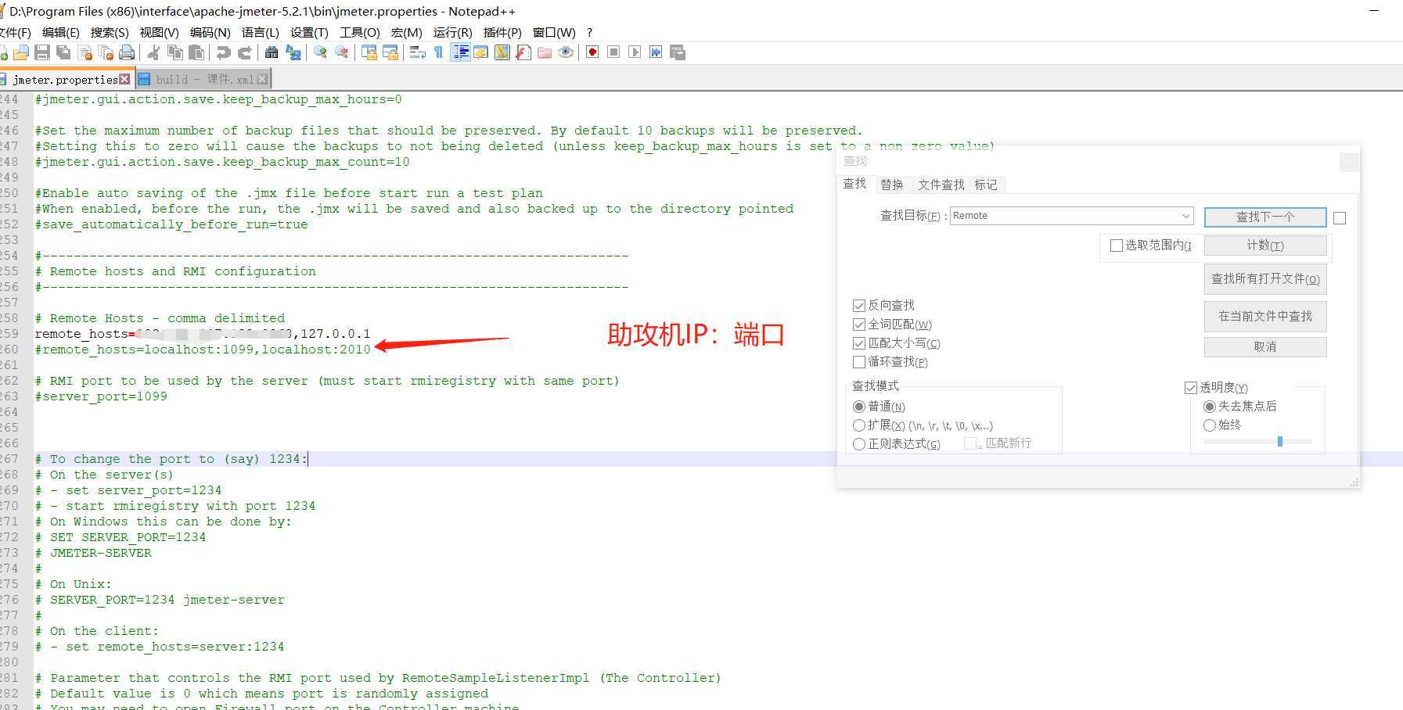Click the Save All toolbar icon
Image resolution: width=1403 pixels, height=710 pixels.
tap(63, 52)
